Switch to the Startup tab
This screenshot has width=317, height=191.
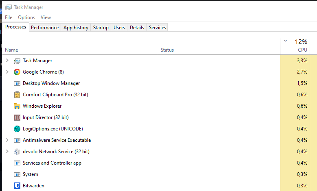click(101, 28)
